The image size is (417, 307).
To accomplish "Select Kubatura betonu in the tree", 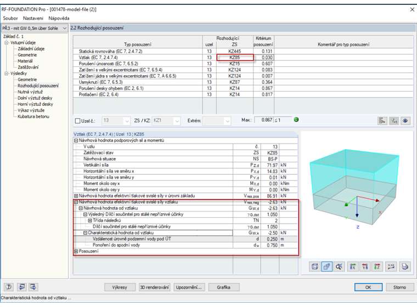I will (33, 116).
